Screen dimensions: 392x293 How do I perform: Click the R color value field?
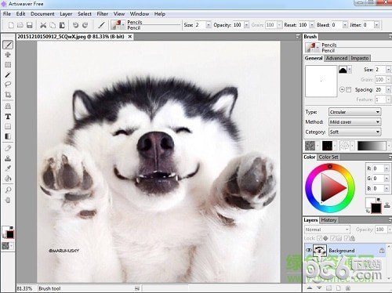click(378, 168)
